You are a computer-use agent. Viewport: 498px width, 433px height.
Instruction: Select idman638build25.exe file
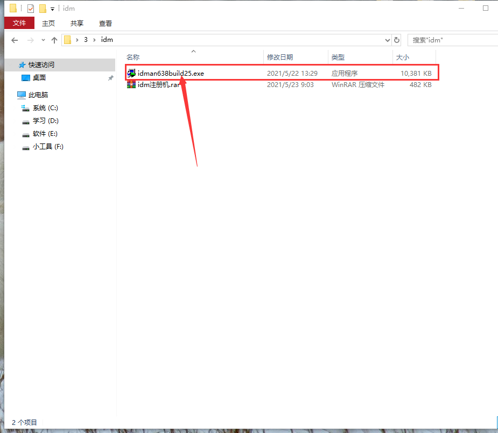pos(171,73)
